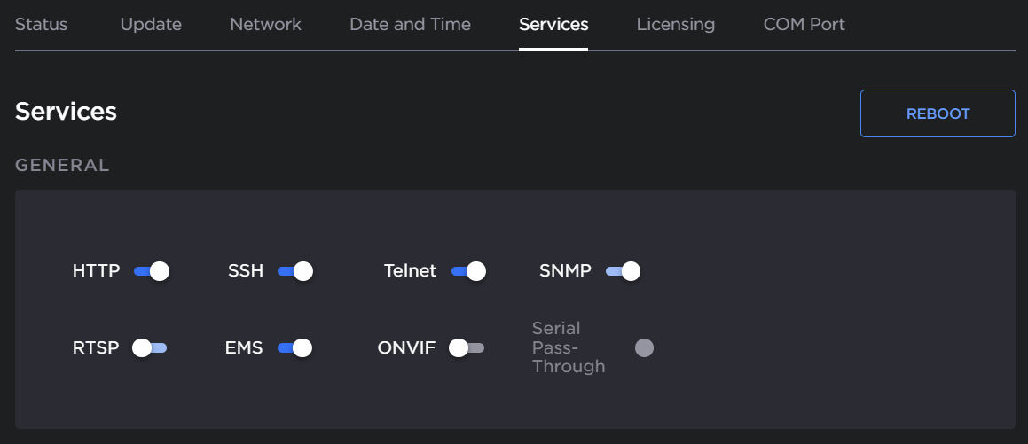Click the Services page heading
Image resolution: width=1028 pixels, height=444 pixels.
(66, 112)
